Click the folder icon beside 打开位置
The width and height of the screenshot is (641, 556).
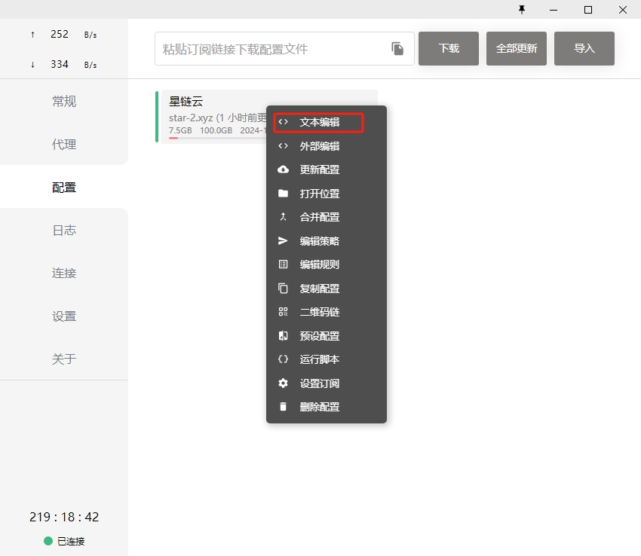pyautogui.click(x=284, y=194)
